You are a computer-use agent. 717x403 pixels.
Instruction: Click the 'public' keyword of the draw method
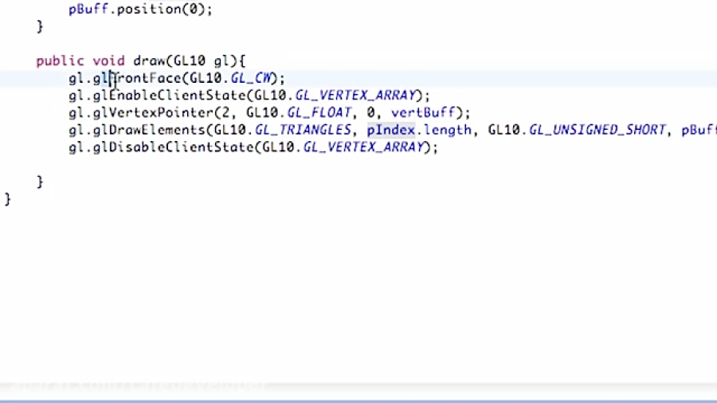pos(60,61)
